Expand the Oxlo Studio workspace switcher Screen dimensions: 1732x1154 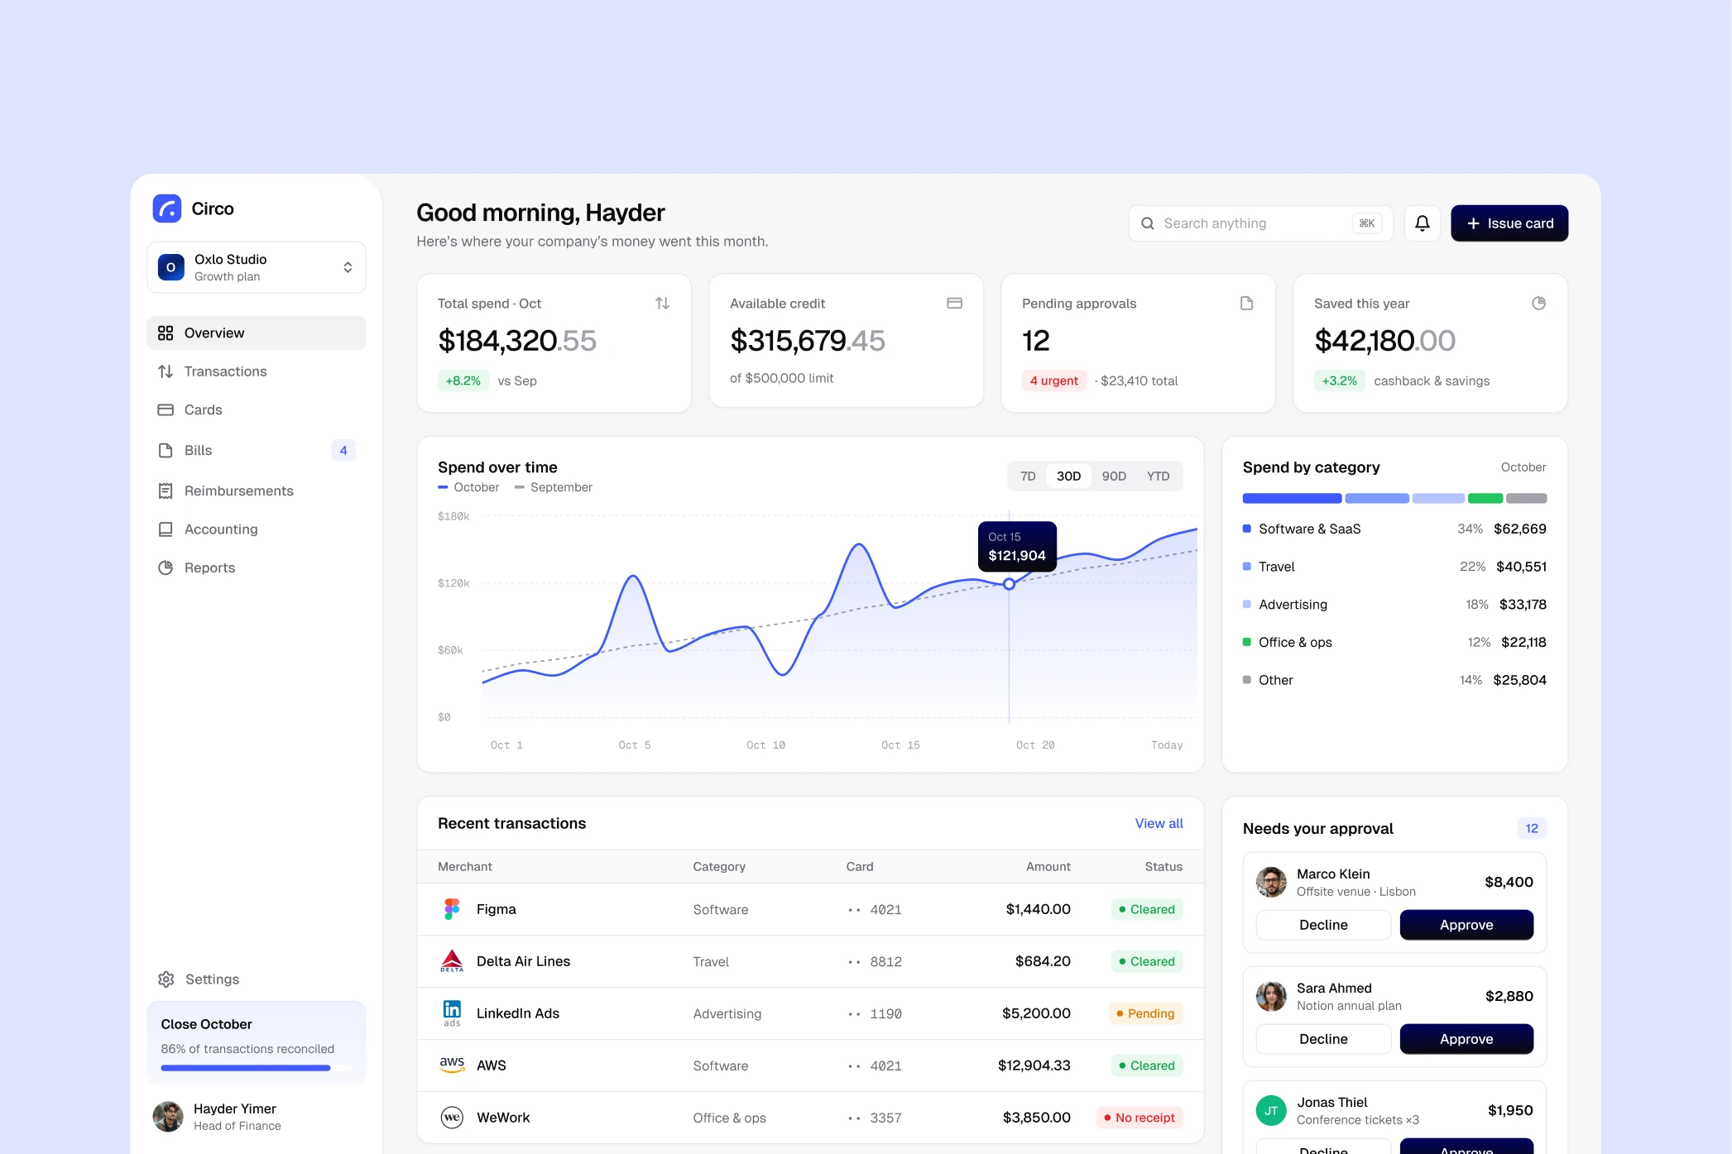257,267
